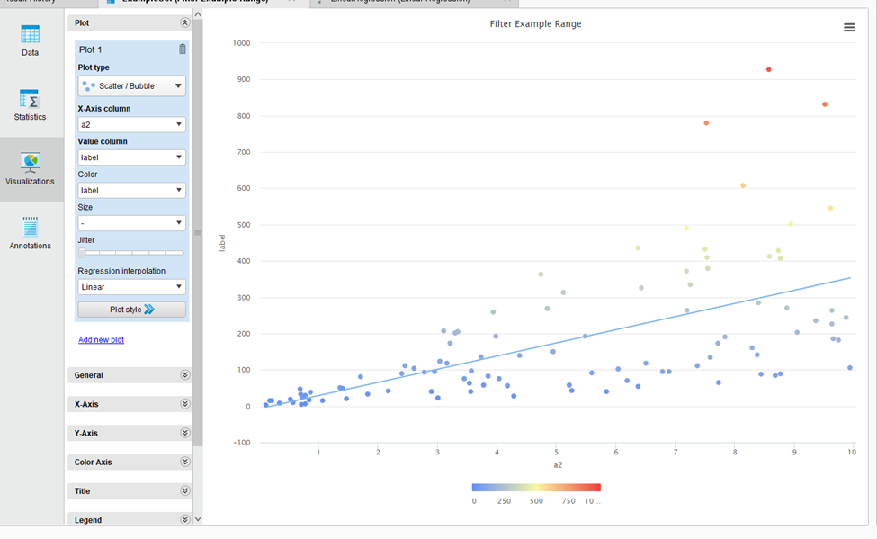The height and width of the screenshot is (539, 877).
Task: Click the Add new plot link
Action: [102, 340]
